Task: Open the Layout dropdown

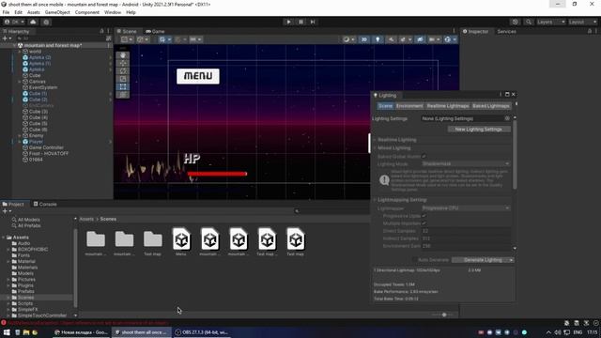Action: tap(582, 22)
